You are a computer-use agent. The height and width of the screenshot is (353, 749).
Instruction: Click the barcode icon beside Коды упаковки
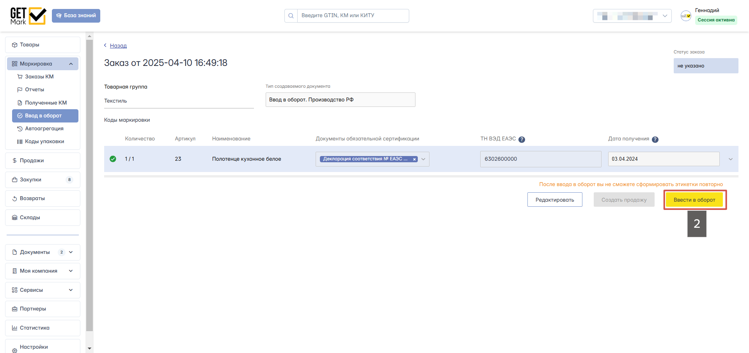tap(20, 142)
